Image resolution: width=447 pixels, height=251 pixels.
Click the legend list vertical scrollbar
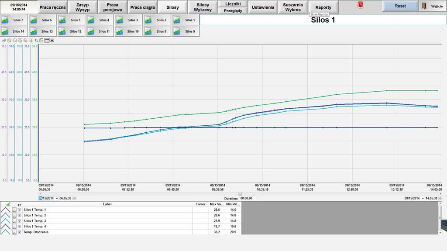(x=440, y=218)
